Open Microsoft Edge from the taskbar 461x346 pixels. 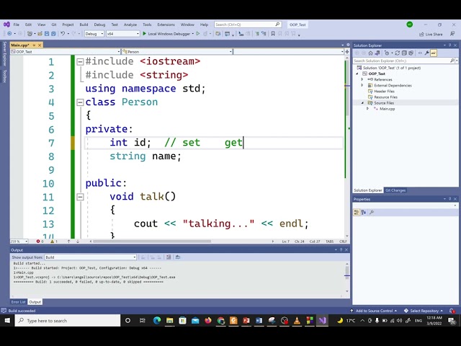[x=157, y=320]
